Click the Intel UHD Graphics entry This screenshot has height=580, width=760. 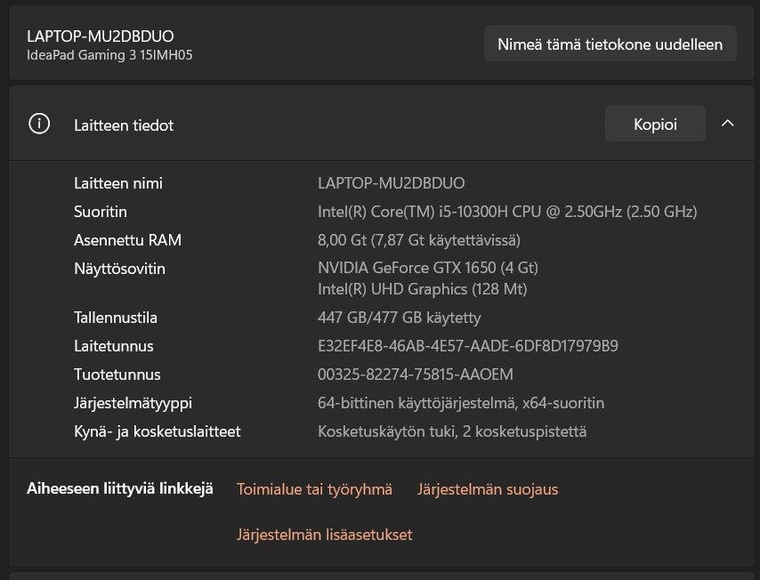[x=422, y=289]
